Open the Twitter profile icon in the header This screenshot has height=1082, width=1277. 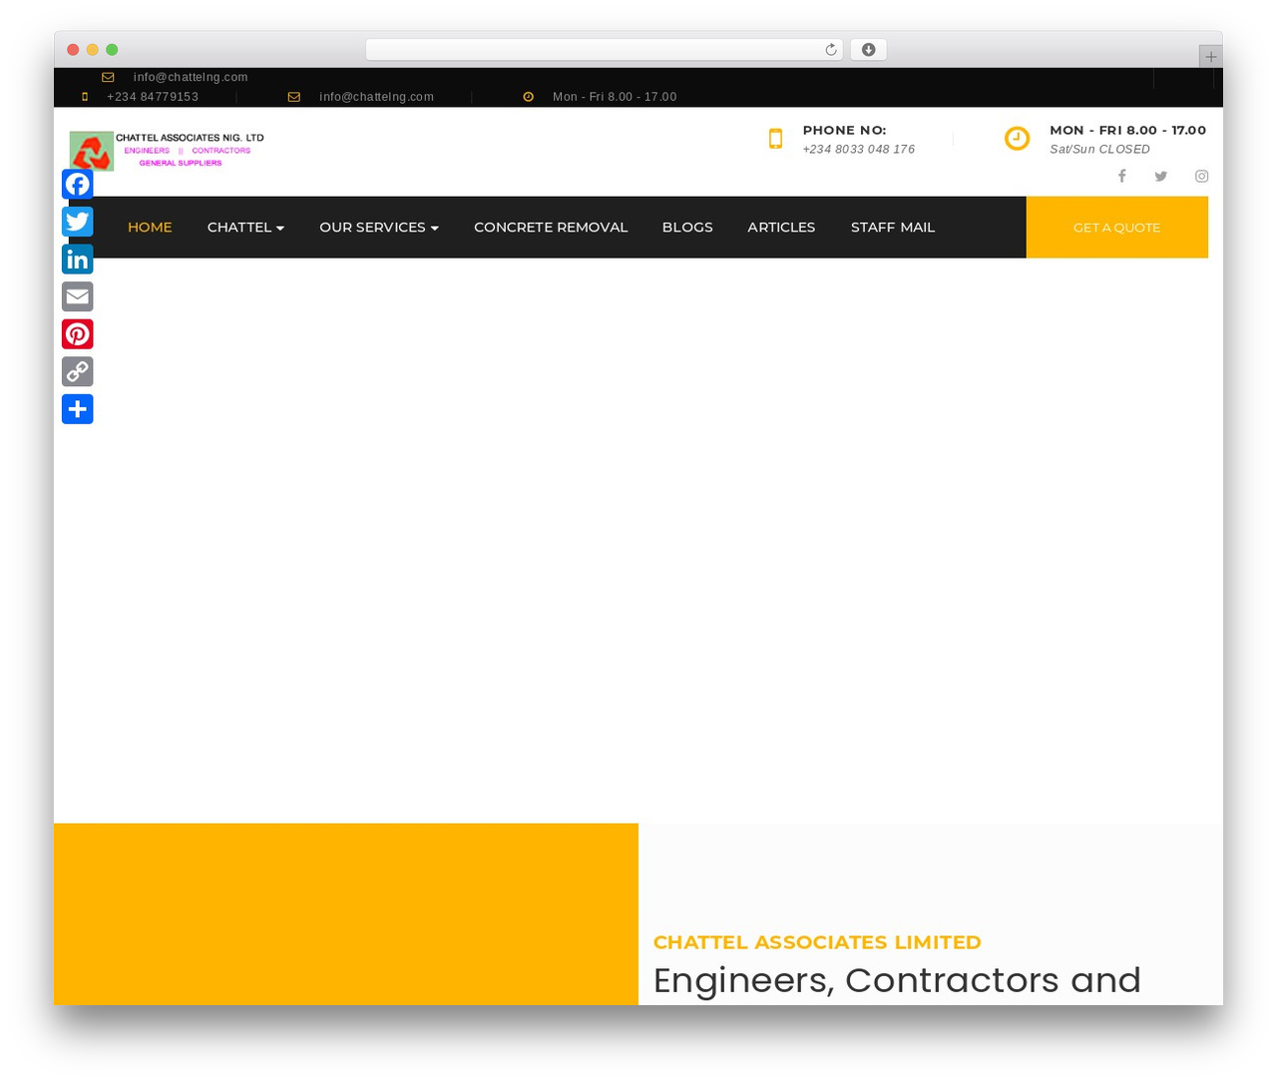(1161, 176)
